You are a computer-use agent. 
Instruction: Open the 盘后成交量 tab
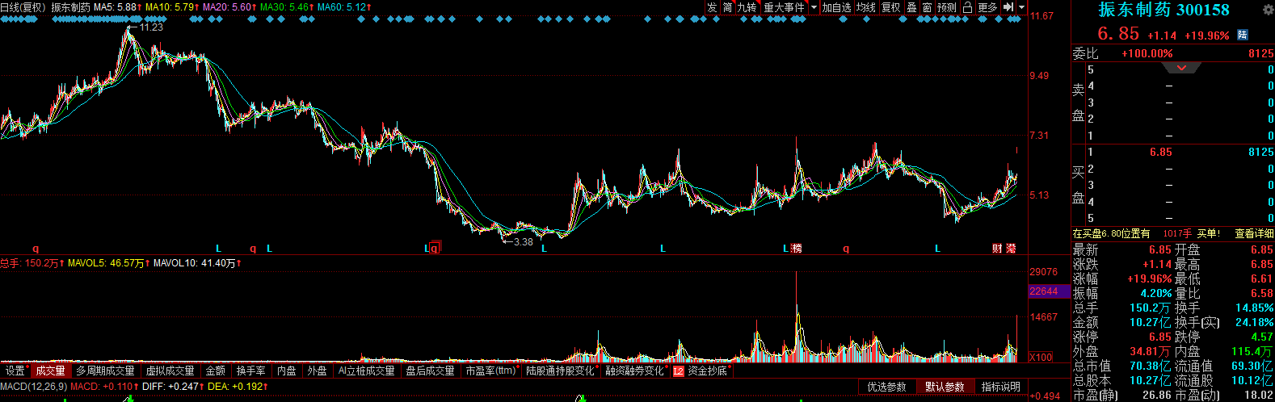tap(430, 371)
